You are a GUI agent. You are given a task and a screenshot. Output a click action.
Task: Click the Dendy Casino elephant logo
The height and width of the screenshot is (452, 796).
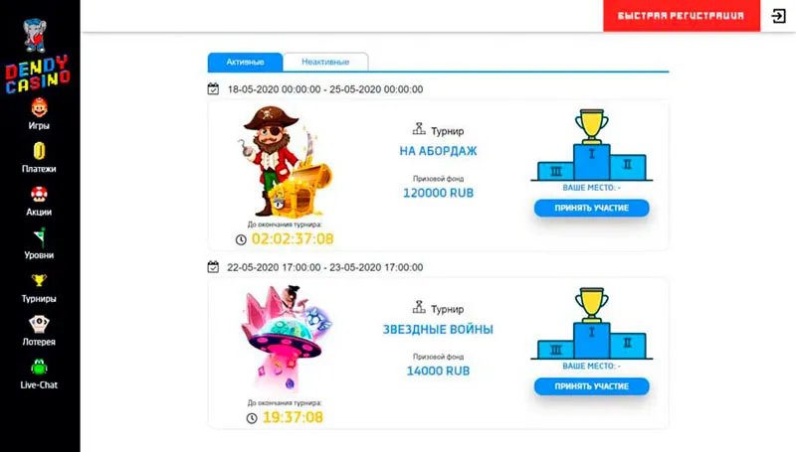click(x=37, y=56)
